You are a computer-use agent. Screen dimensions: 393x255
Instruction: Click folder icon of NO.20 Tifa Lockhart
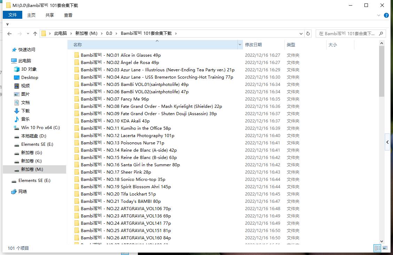click(x=77, y=194)
